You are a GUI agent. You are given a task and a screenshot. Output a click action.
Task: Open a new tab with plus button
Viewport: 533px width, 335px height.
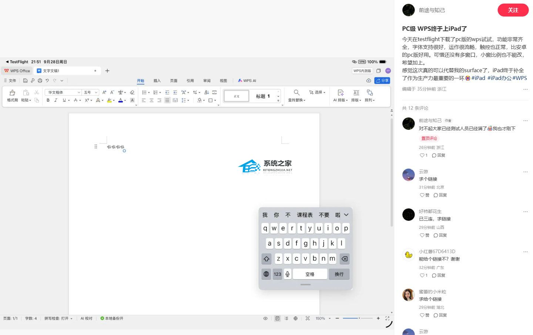pos(107,71)
